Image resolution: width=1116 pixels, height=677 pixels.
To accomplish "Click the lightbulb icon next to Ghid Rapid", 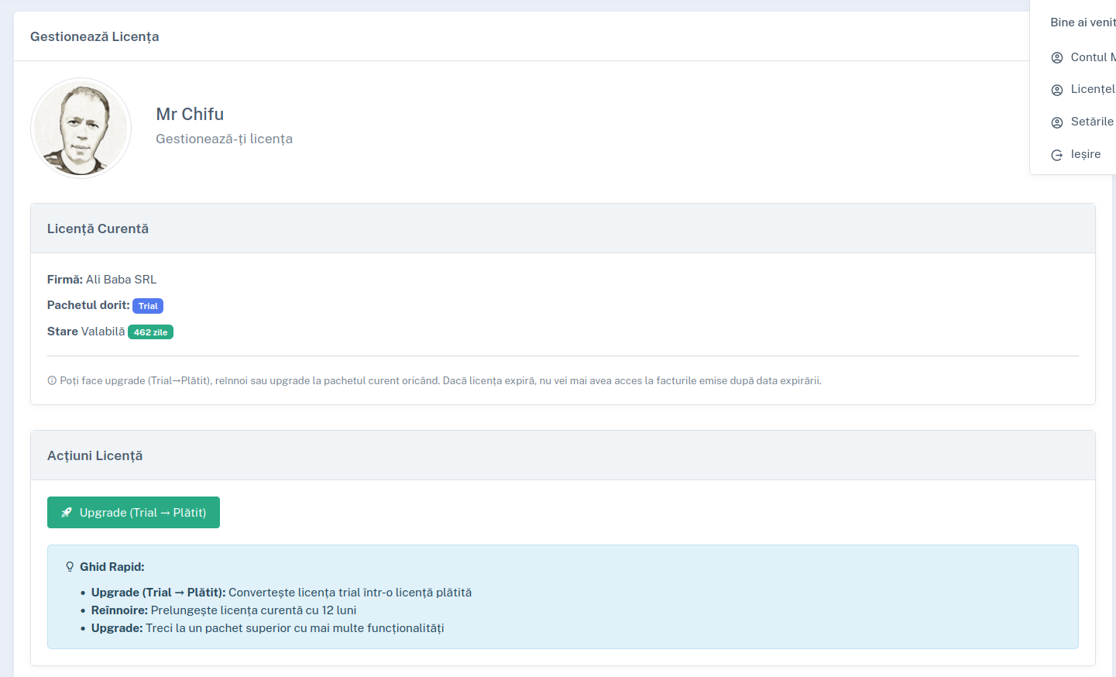I will 70,567.
